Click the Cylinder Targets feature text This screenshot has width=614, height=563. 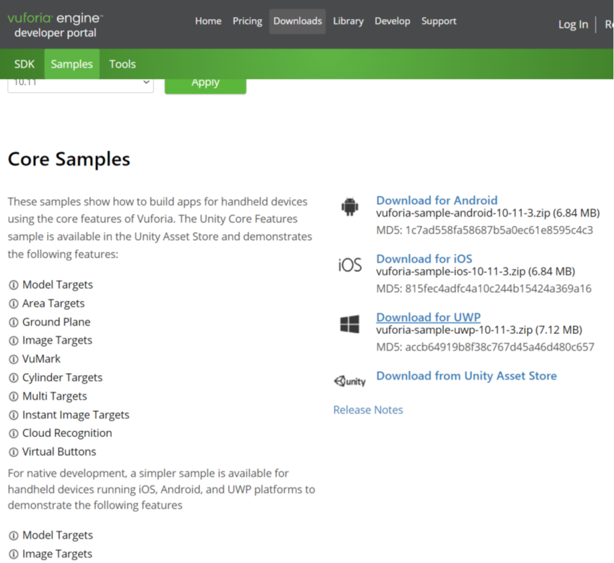tap(62, 377)
